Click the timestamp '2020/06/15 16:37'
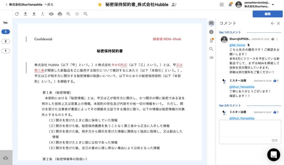284x165 pixels. pos(262,112)
